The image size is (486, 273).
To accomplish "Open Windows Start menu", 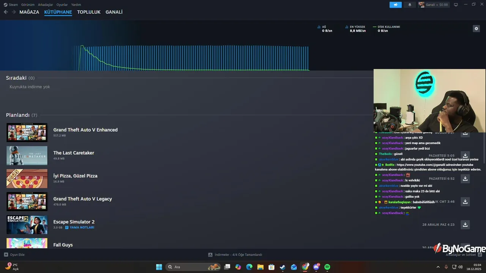I will coord(159,267).
